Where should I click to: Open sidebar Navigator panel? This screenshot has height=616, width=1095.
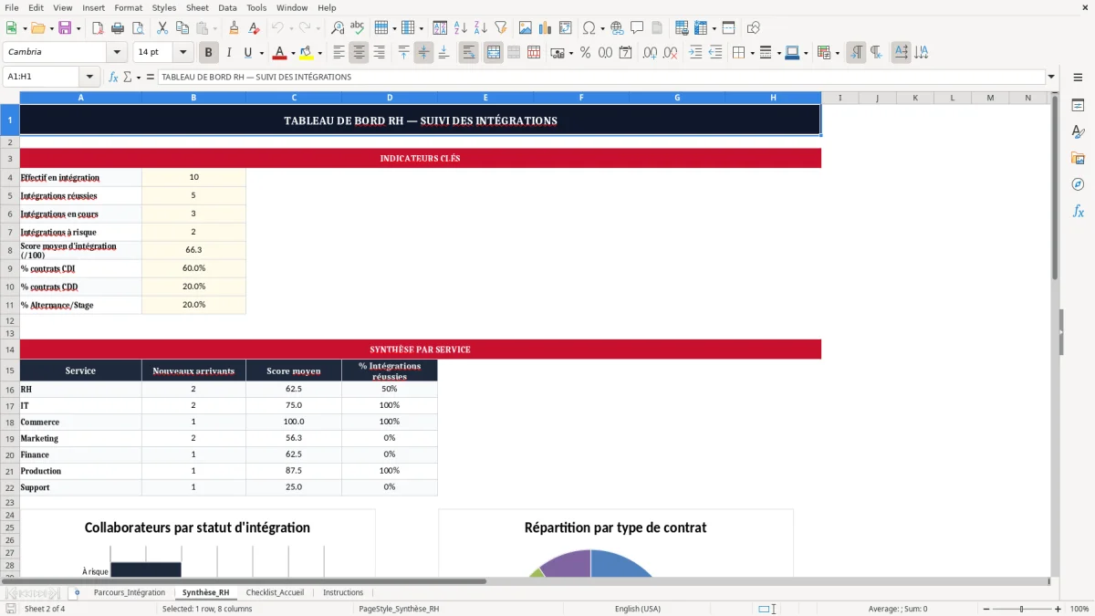tap(1078, 185)
